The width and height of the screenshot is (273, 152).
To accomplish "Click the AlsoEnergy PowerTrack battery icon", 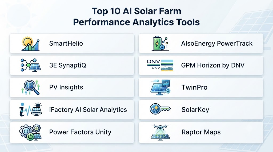I will pyautogui.click(x=160, y=43).
